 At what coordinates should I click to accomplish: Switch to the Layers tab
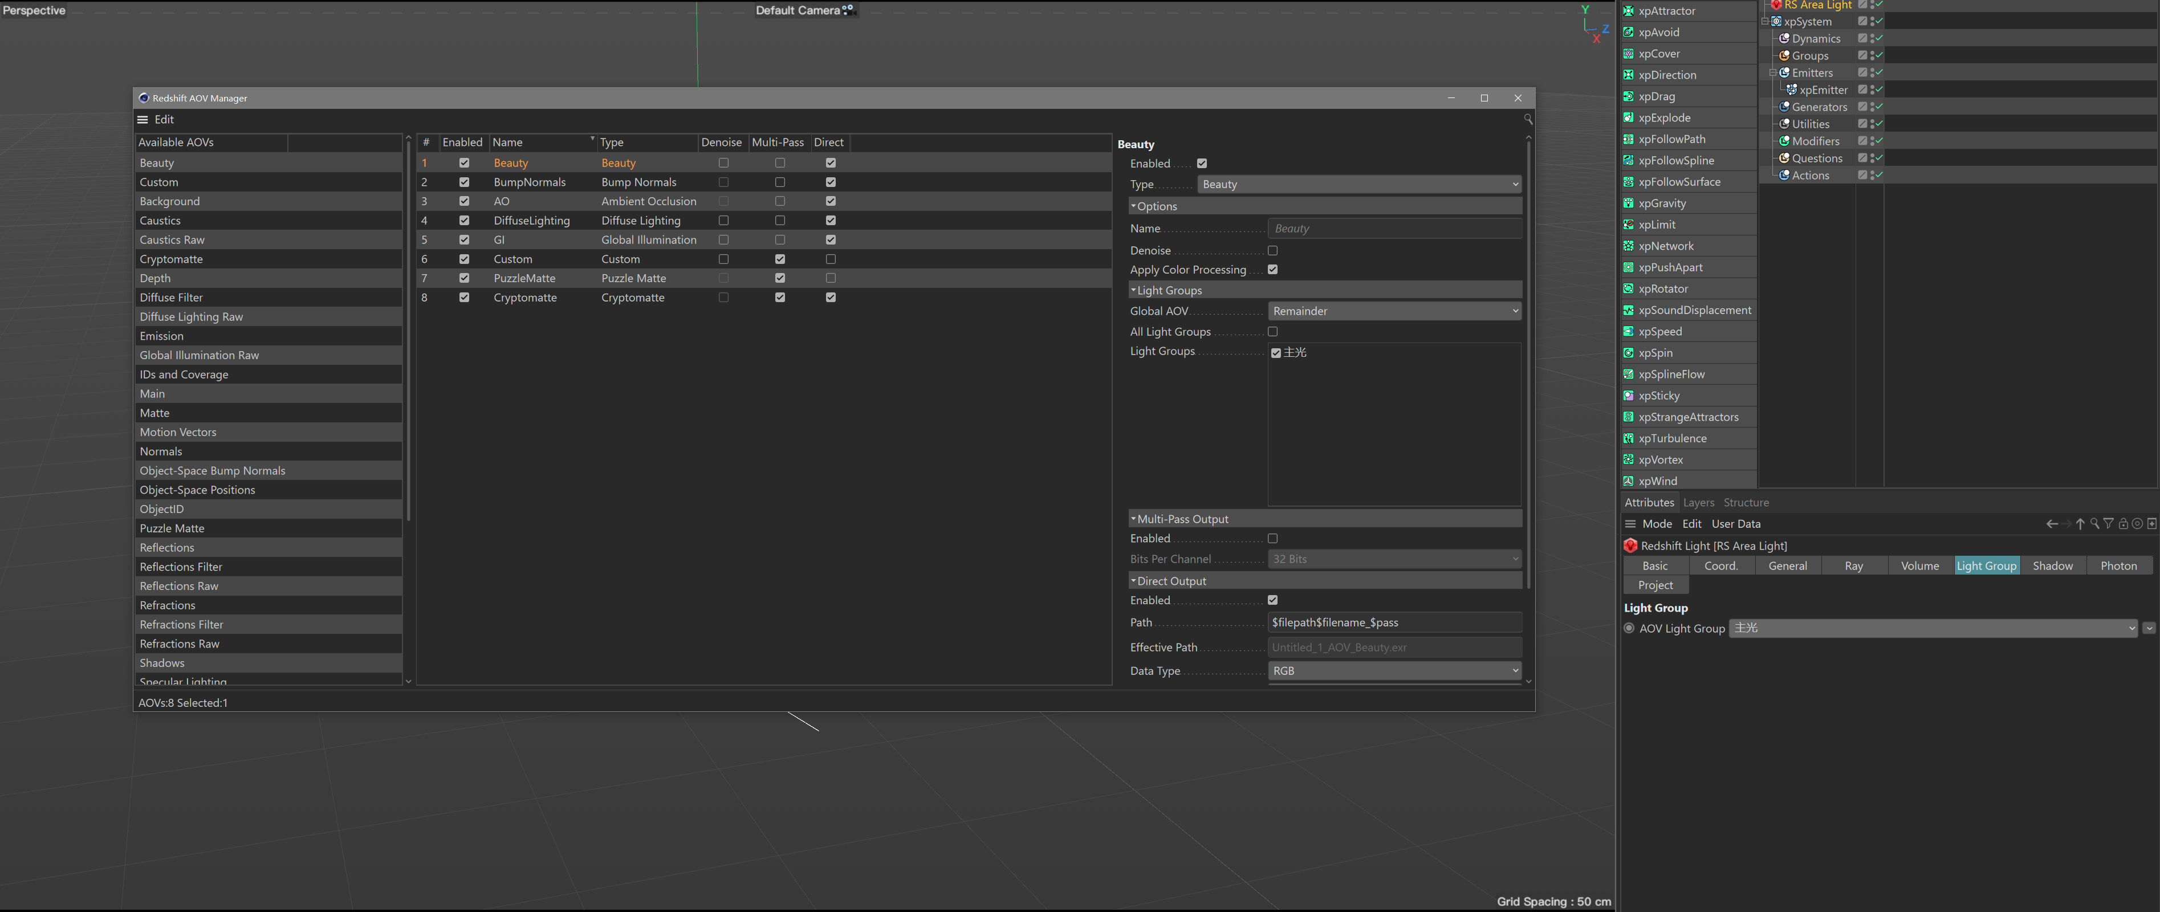[x=1698, y=502]
